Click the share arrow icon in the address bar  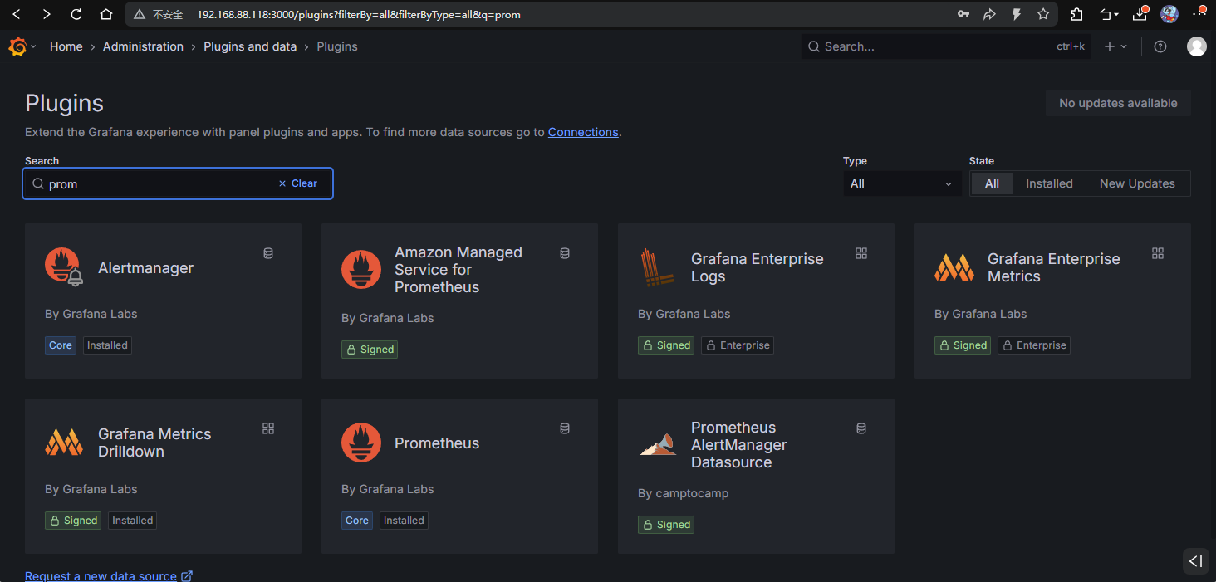pyautogui.click(x=989, y=14)
